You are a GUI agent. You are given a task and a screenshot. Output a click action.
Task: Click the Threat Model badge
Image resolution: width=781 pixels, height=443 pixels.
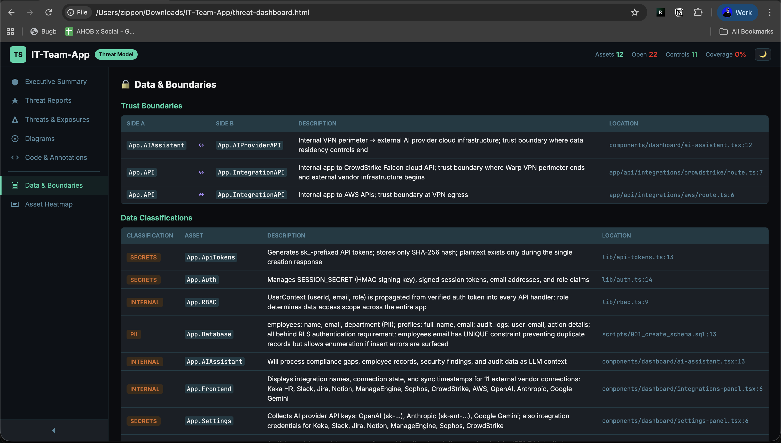click(x=116, y=54)
